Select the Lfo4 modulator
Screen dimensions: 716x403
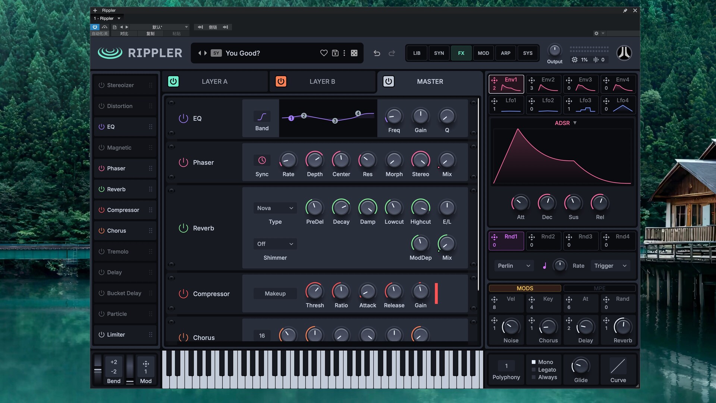click(618, 105)
